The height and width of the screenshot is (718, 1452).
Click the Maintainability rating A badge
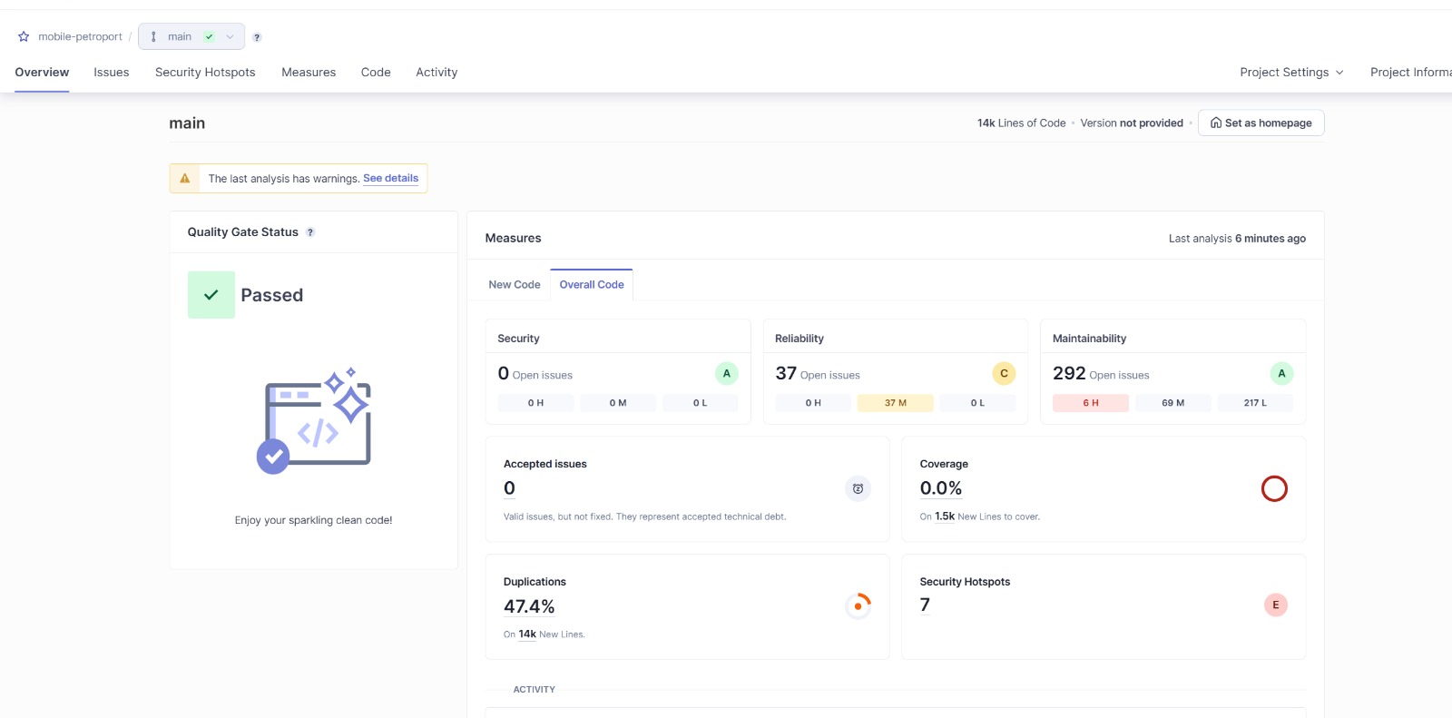pyautogui.click(x=1281, y=373)
